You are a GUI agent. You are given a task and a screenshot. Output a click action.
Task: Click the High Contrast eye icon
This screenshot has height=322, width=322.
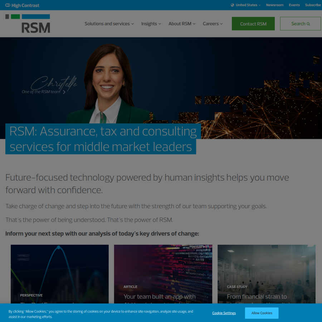[8, 5]
